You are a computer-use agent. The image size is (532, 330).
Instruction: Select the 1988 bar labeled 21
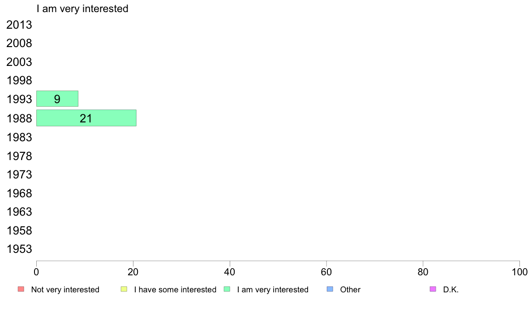click(x=86, y=118)
